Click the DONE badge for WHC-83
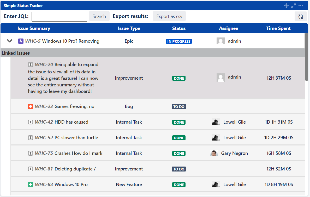310x197 pixels. click(179, 185)
